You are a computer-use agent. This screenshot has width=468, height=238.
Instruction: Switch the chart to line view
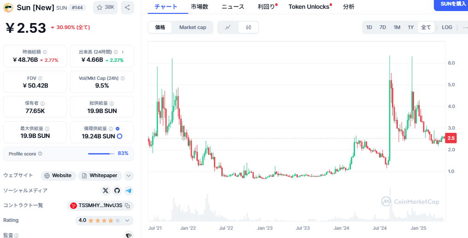coord(228,27)
